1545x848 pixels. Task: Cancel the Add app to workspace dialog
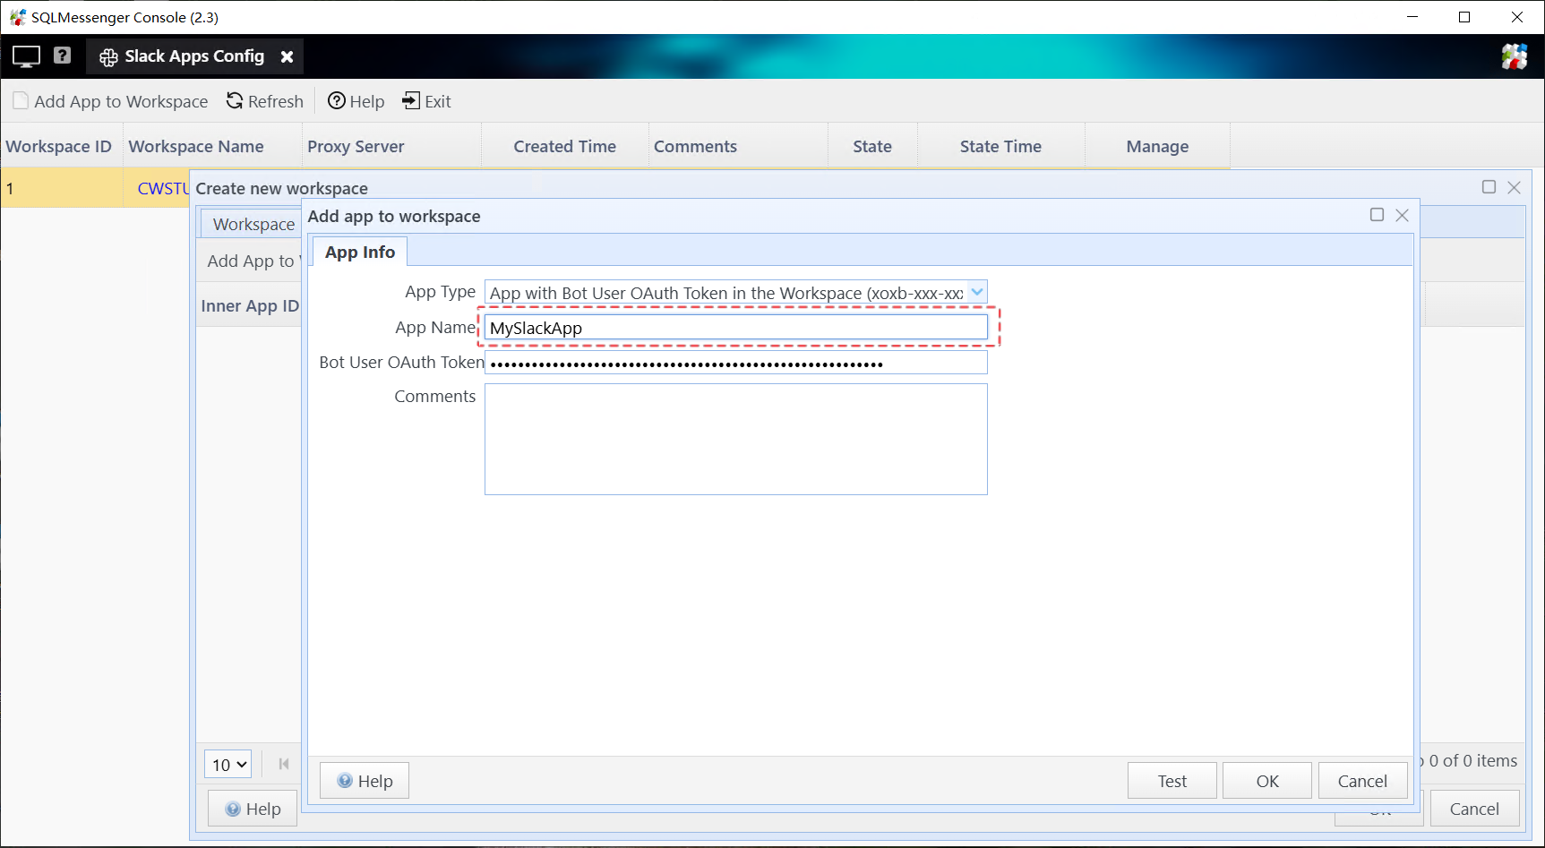pyautogui.click(x=1362, y=780)
